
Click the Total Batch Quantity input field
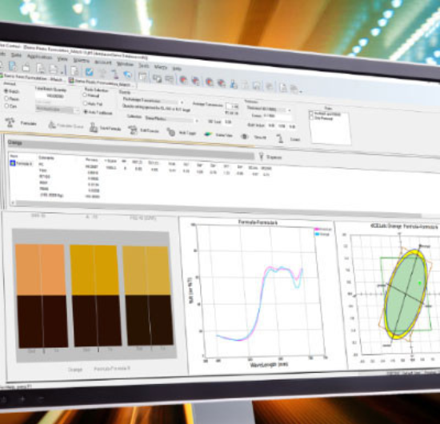point(50,96)
